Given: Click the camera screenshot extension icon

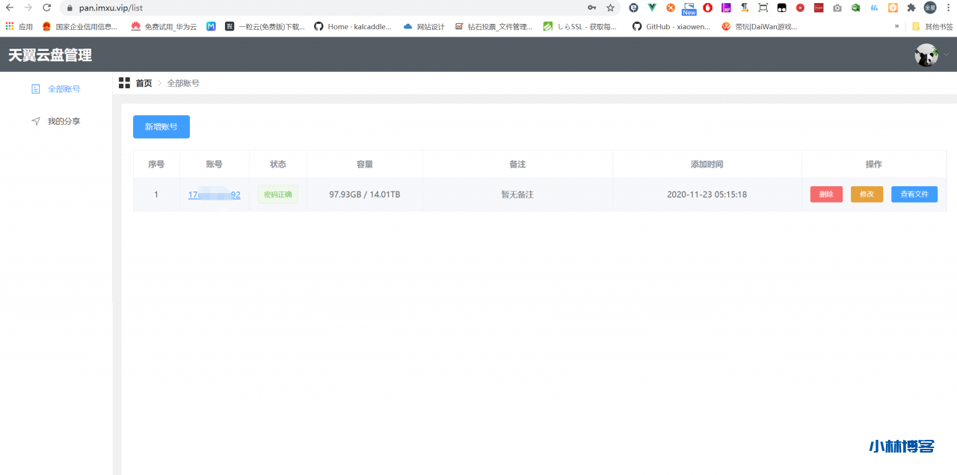Looking at the screenshot, I should [x=837, y=7].
